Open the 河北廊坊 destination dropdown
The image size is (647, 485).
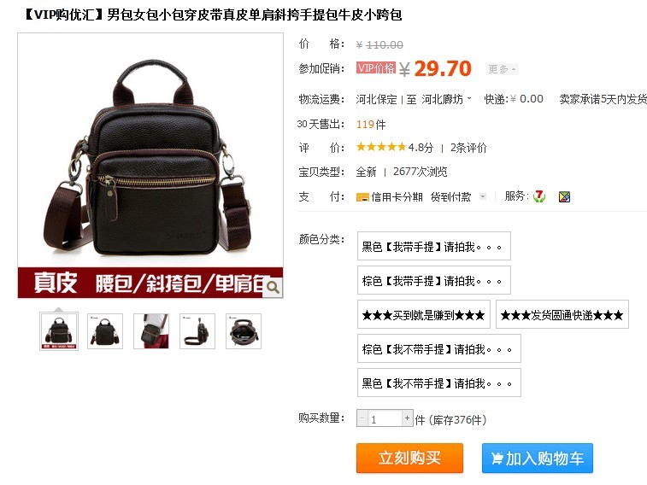446,99
